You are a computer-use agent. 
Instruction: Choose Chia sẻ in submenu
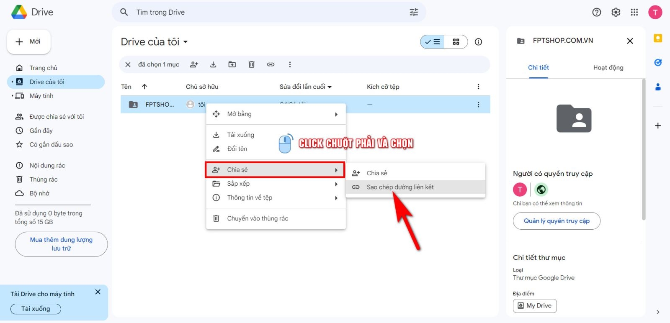[415, 173]
